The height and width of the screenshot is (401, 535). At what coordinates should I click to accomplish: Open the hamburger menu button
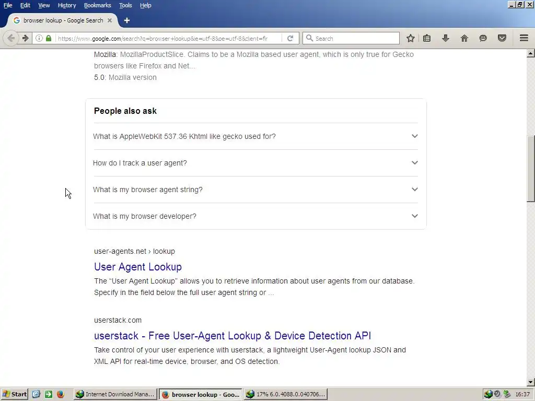click(524, 38)
